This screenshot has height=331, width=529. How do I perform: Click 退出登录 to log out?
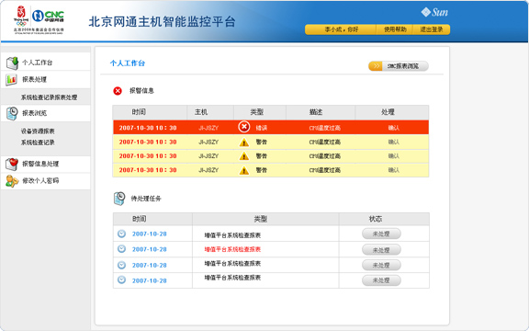pos(432,29)
